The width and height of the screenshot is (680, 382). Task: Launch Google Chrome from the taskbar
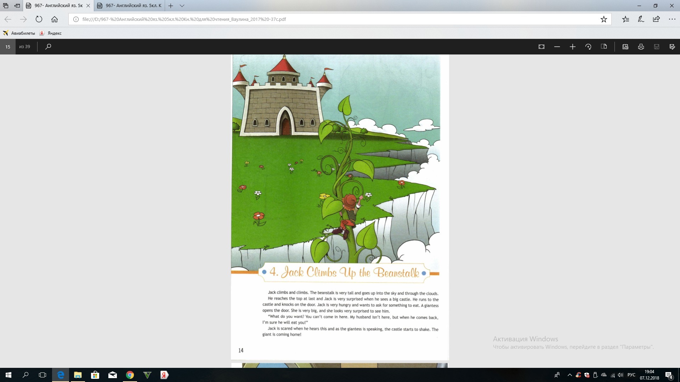[x=130, y=375]
